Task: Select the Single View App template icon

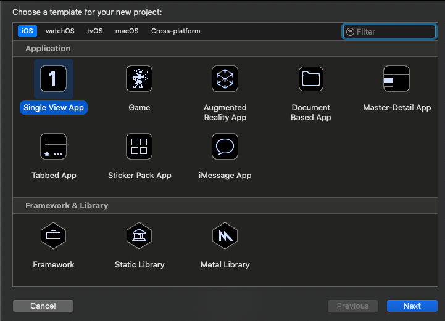Action: (x=53, y=78)
